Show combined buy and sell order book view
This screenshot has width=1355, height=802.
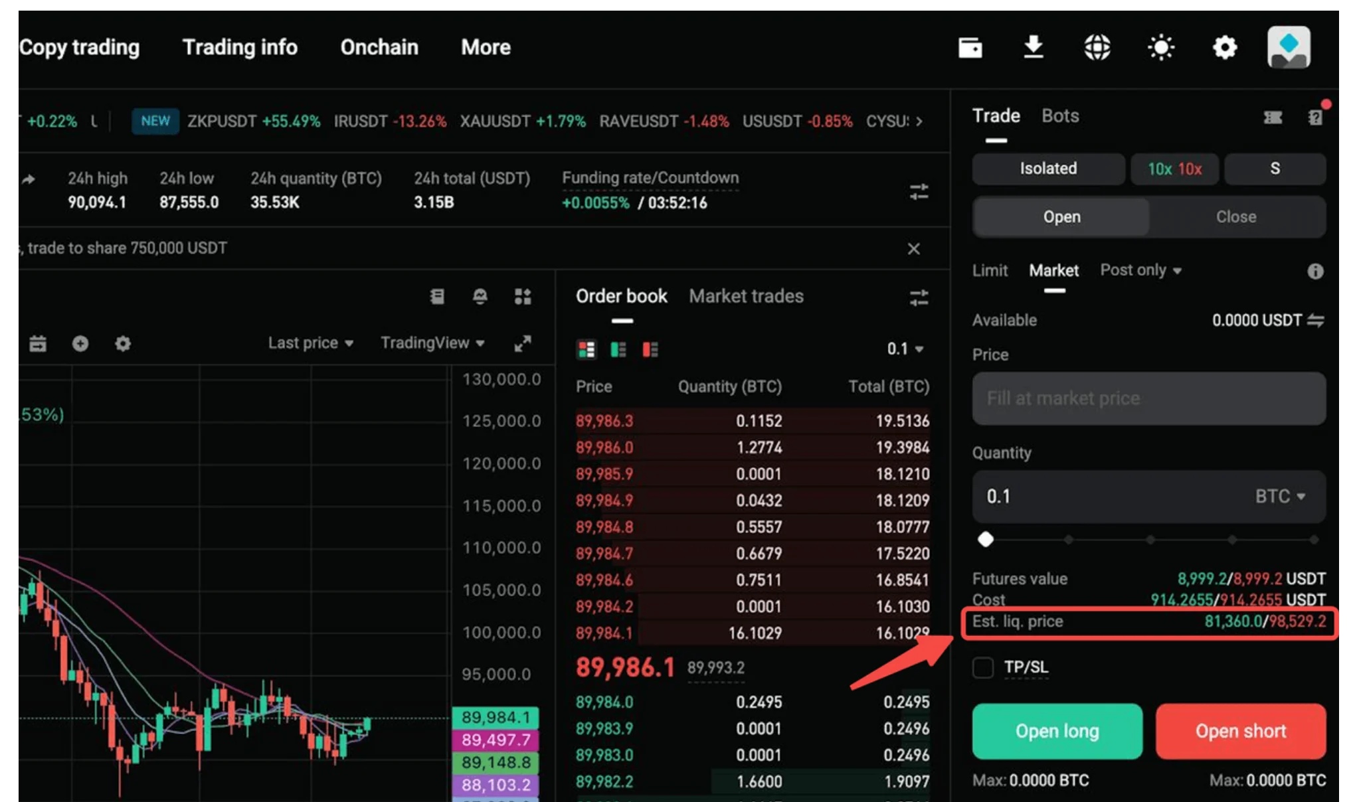(587, 349)
